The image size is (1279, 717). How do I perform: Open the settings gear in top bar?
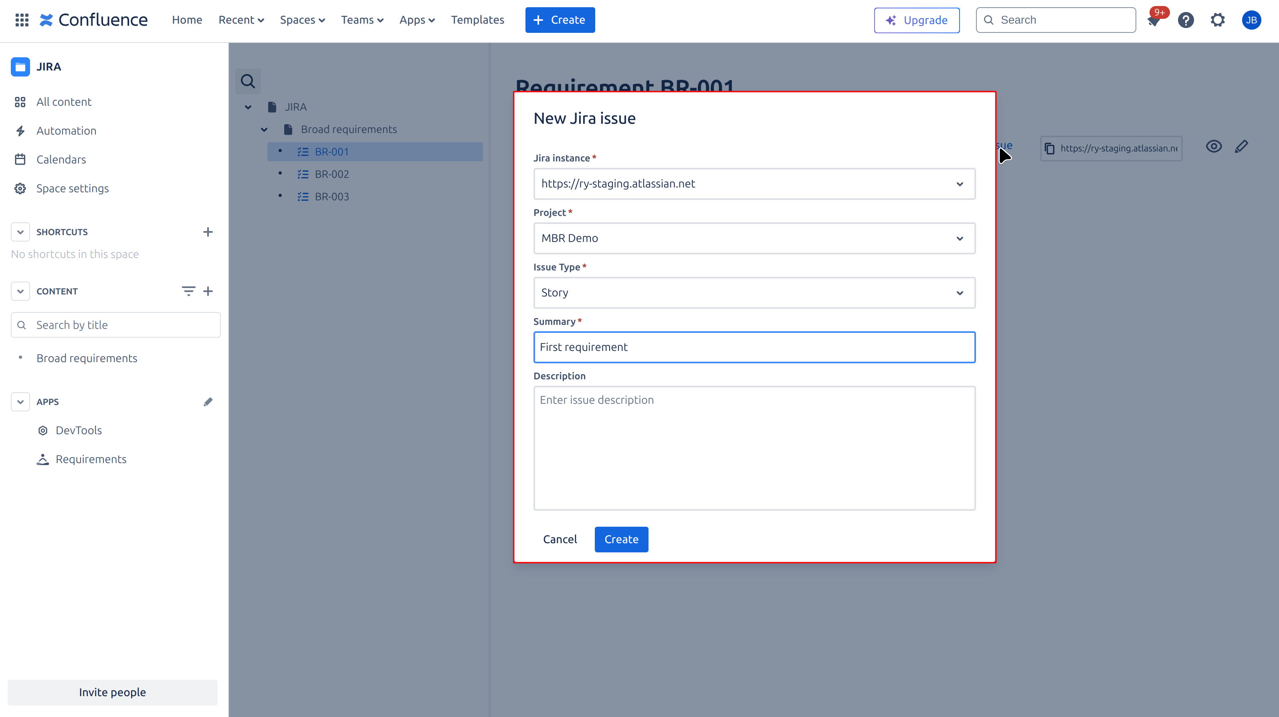pos(1217,20)
